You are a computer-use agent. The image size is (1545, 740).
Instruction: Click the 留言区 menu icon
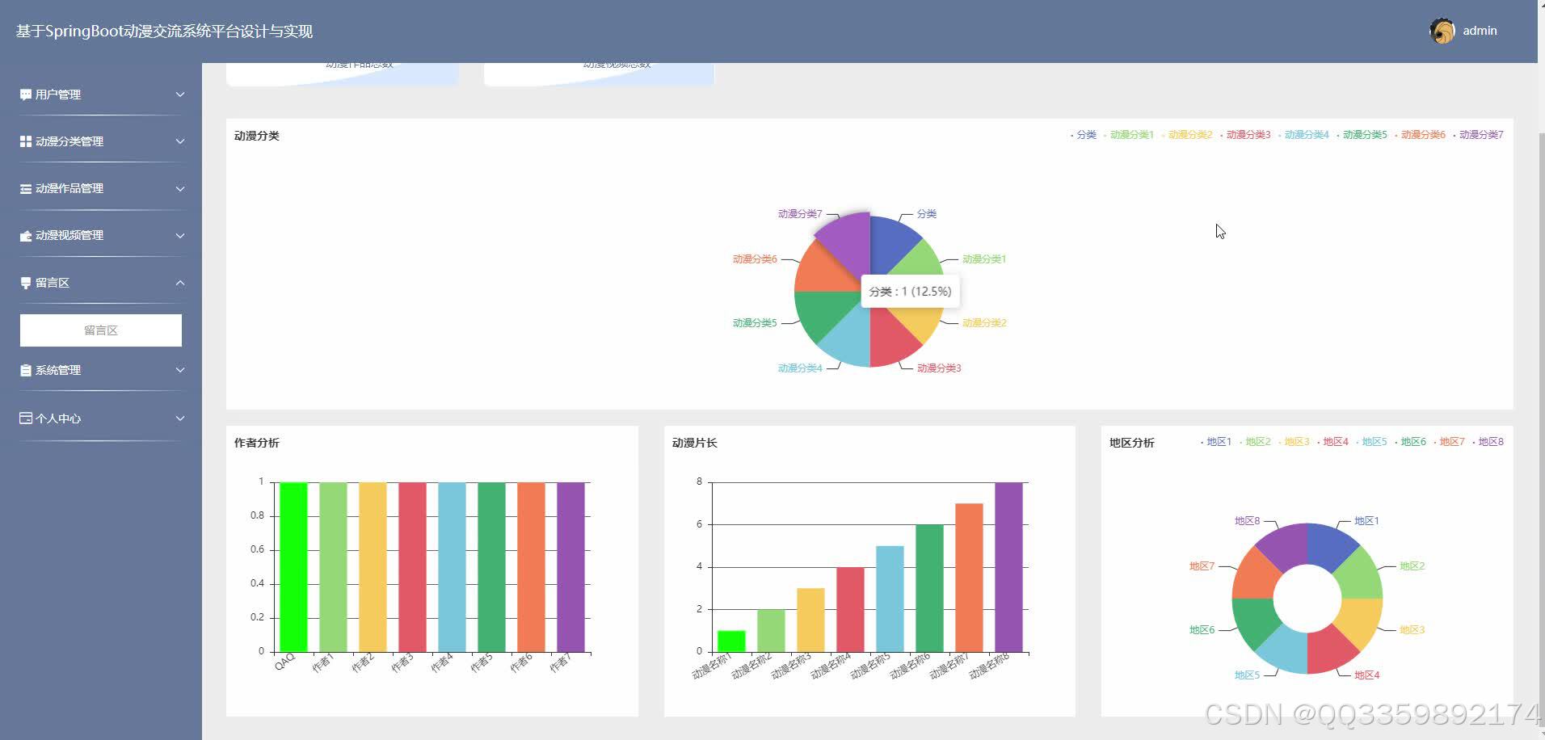[26, 283]
